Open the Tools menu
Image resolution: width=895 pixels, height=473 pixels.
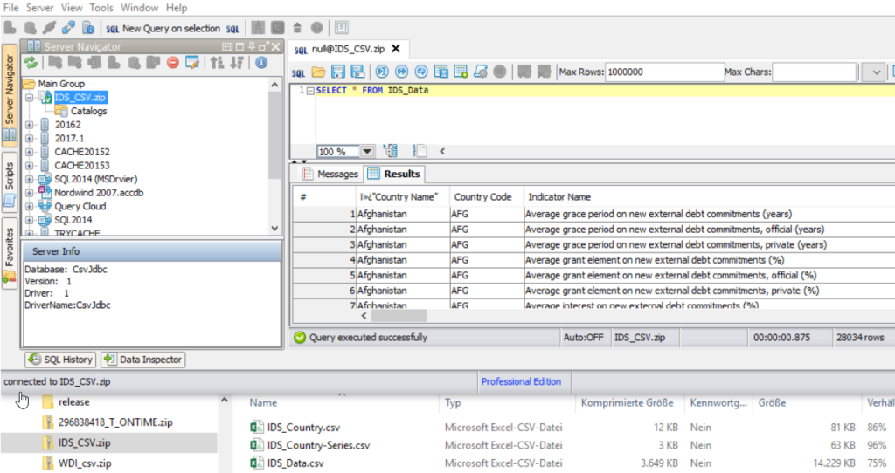pyautogui.click(x=101, y=8)
